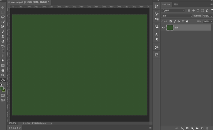Close the meisai.psd document tab

click(x=9, y=2)
